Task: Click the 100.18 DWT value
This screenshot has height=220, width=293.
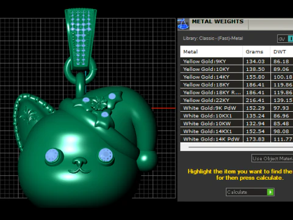Action: (283, 77)
